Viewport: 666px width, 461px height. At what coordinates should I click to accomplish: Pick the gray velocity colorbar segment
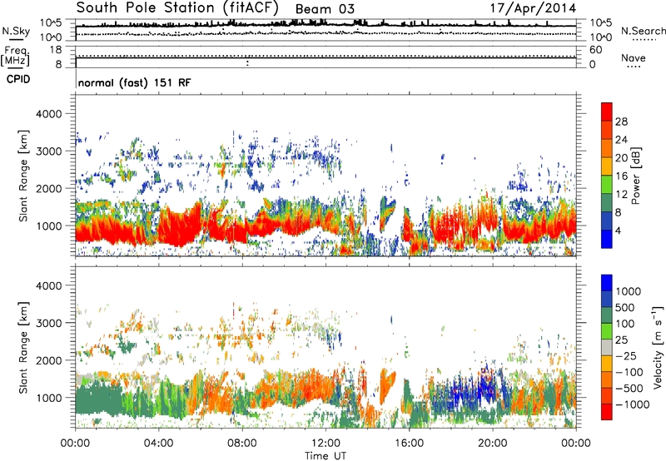607,347
